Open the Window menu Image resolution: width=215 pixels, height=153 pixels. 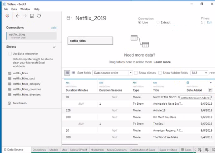coord(25,9)
